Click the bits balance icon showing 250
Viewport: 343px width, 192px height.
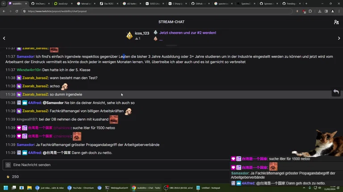coord(8,176)
